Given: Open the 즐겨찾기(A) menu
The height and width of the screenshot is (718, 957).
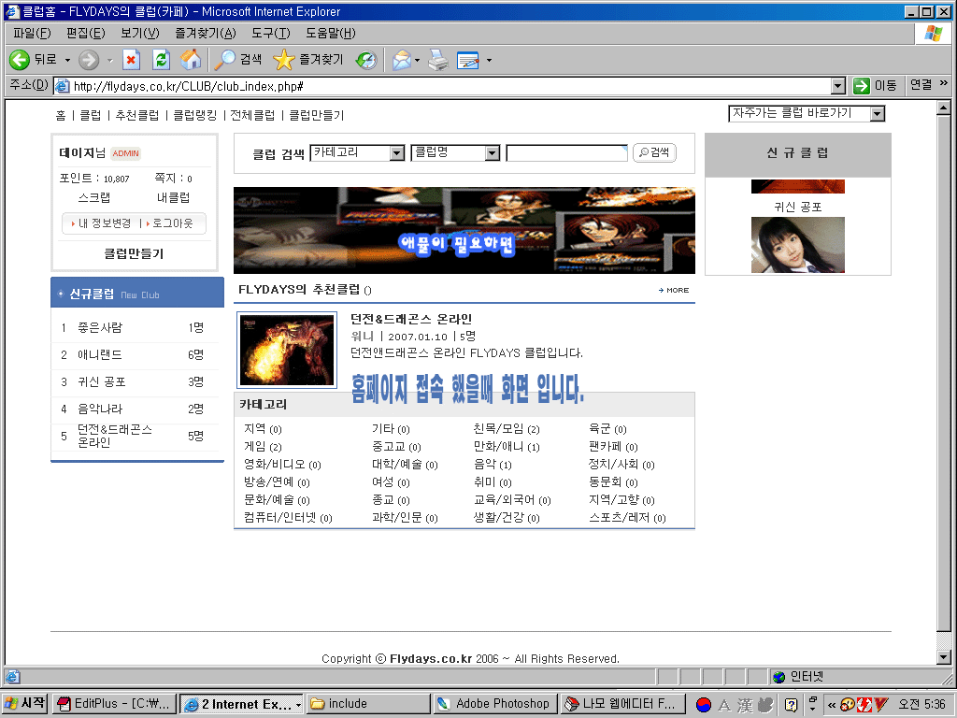Looking at the screenshot, I should tap(205, 34).
